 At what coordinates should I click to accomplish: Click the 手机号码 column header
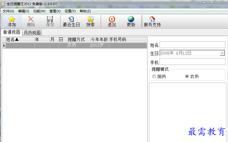128,40
